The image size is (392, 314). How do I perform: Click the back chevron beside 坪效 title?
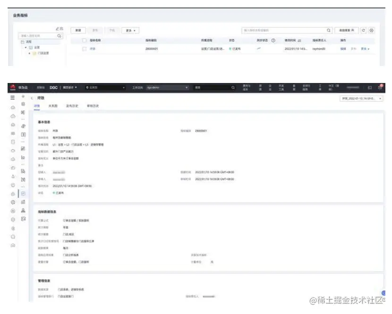(32, 98)
